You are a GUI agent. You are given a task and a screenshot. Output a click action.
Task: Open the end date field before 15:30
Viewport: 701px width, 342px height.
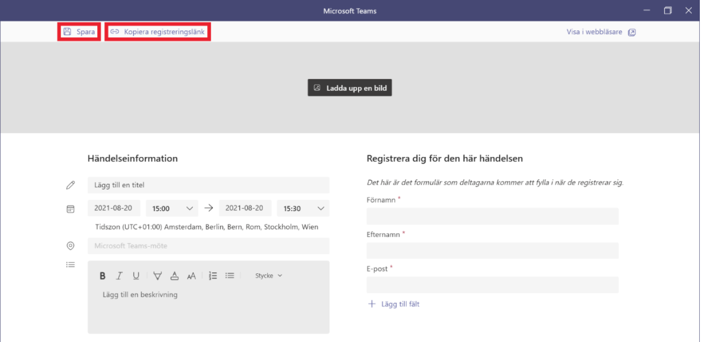pyautogui.click(x=245, y=208)
